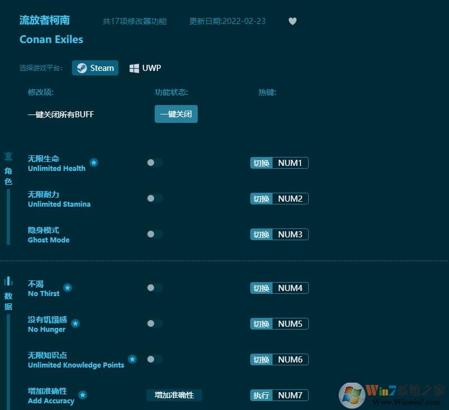Switch to the Steam platform tab
The width and height of the screenshot is (449, 410).
click(95, 68)
